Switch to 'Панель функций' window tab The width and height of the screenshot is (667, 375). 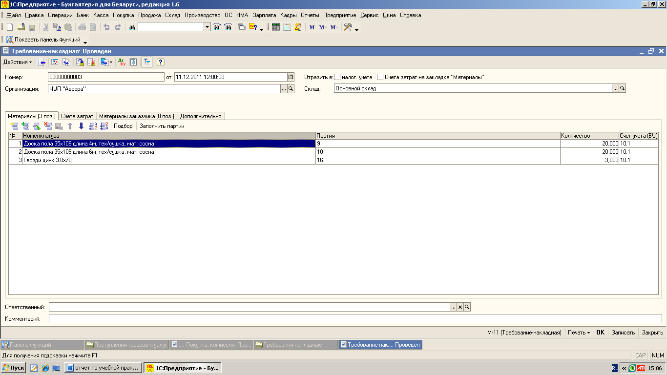42,345
